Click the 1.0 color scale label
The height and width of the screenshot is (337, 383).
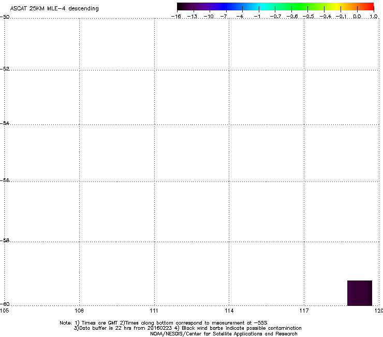coord(374,17)
